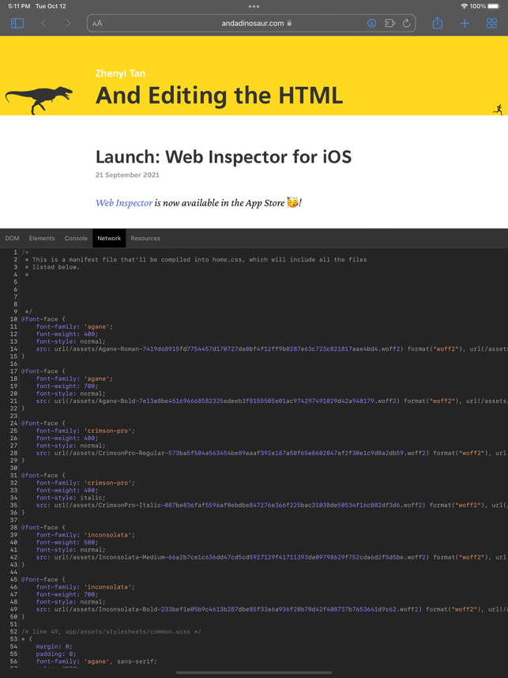Open the Web Inspector link

[124, 203]
